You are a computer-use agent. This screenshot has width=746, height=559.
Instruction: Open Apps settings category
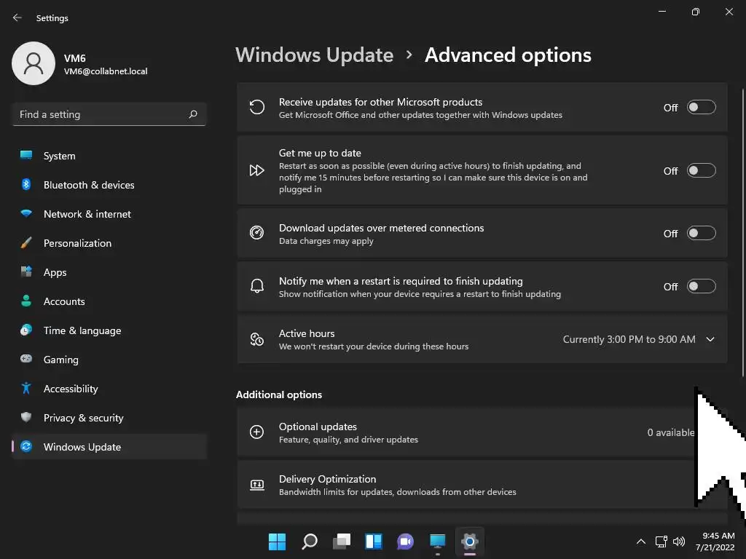click(109, 272)
